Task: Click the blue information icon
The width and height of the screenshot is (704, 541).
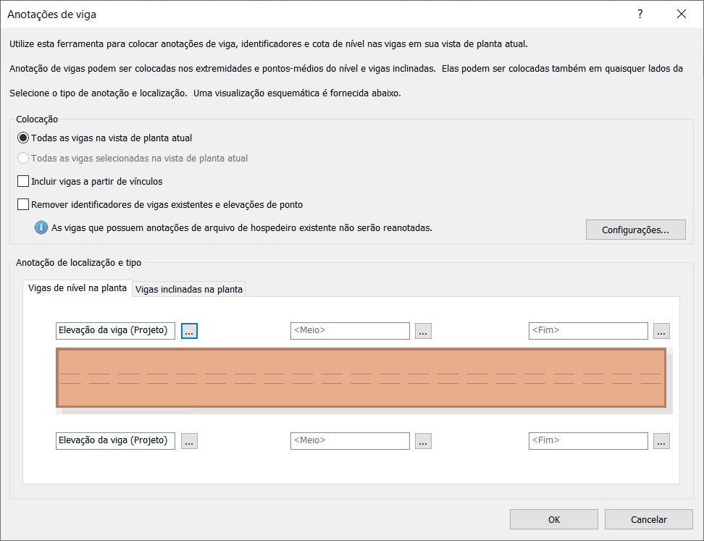Action: click(41, 227)
